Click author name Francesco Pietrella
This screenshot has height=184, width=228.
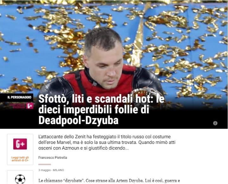coord(53,157)
